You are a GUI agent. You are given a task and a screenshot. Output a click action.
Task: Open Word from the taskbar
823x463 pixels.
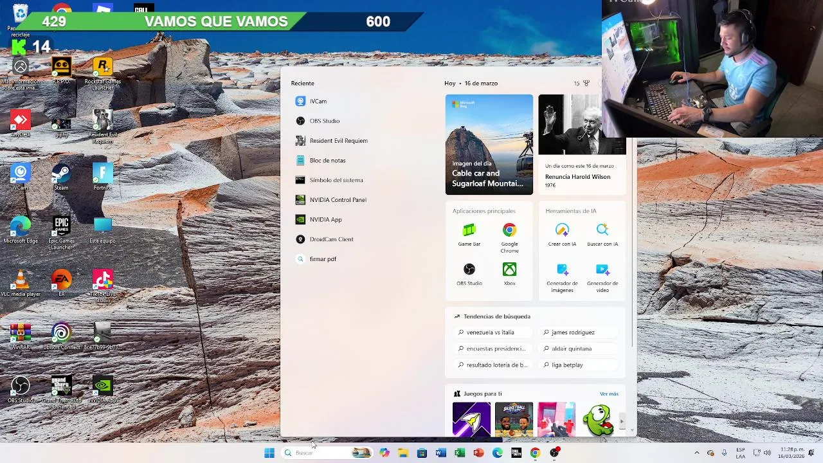coord(440,453)
